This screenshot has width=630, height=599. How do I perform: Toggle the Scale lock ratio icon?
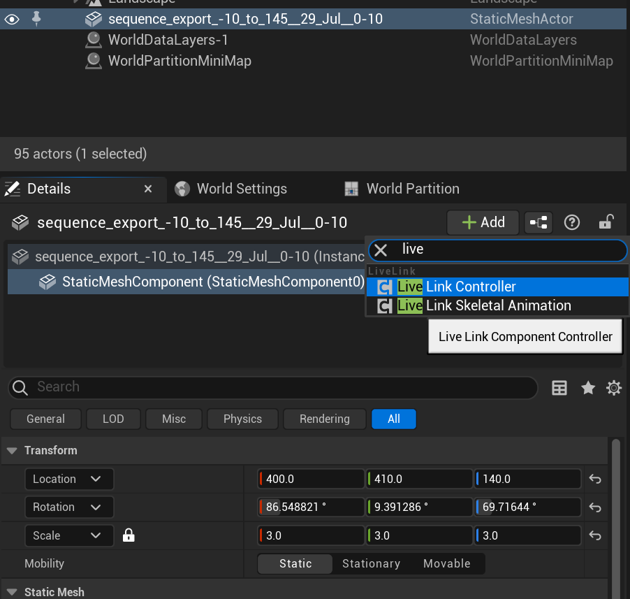[129, 535]
